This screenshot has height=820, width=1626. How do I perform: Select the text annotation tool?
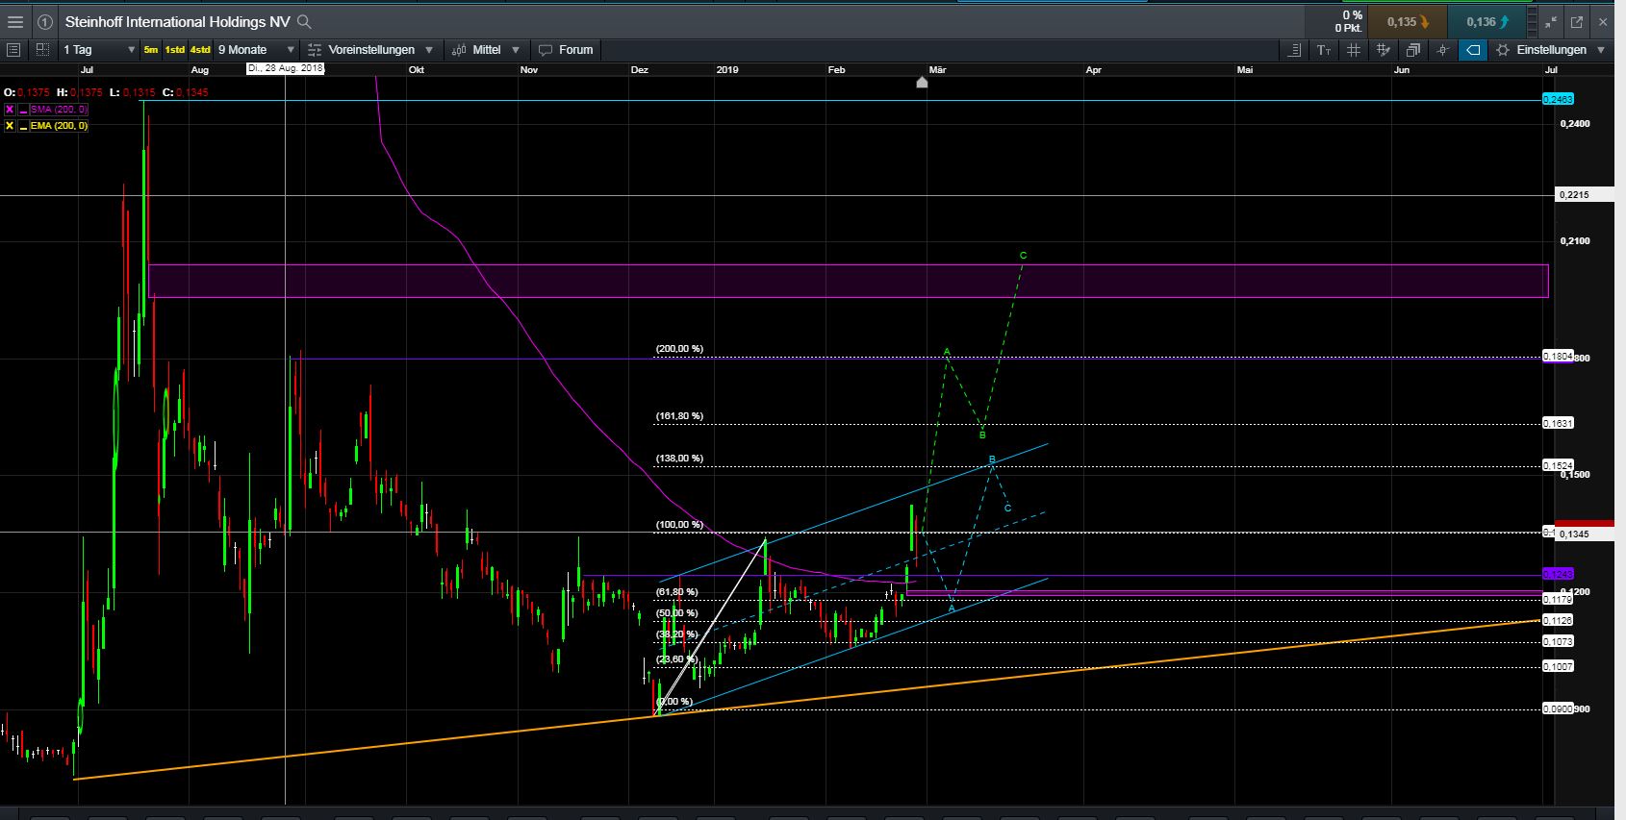[x=1324, y=50]
